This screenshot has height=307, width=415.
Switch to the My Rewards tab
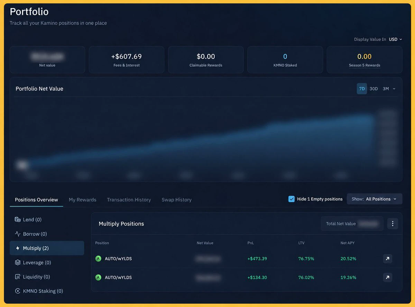(83, 200)
